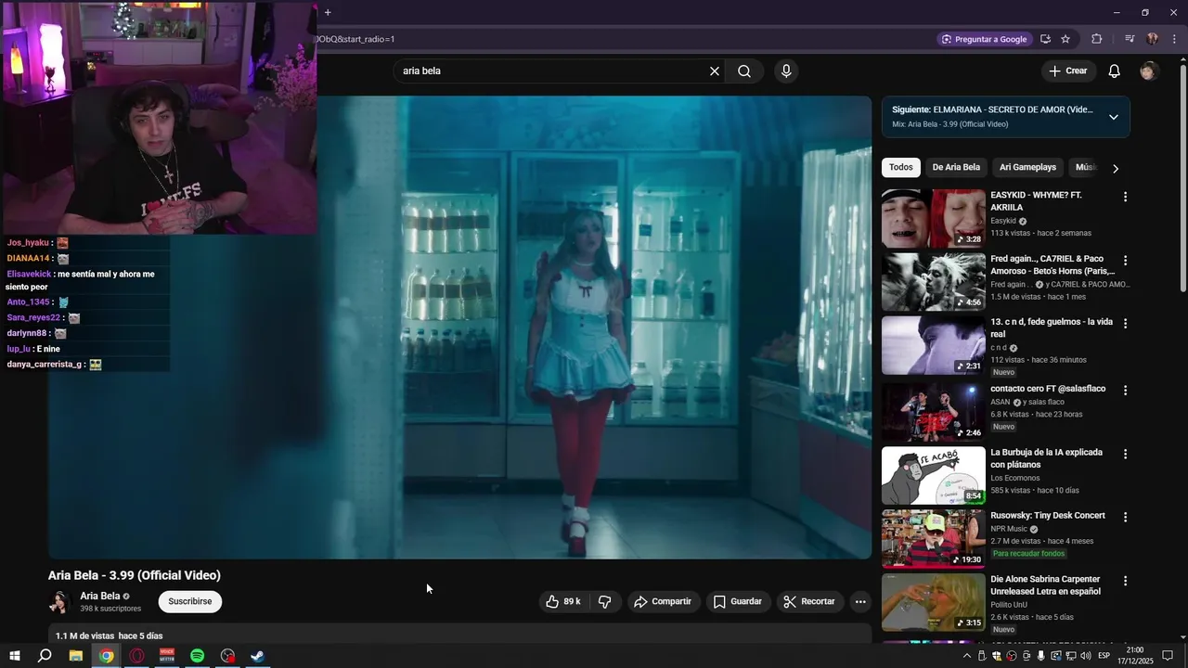
Task: Open Voicemeeter from the taskbar
Action: click(167, 656)
